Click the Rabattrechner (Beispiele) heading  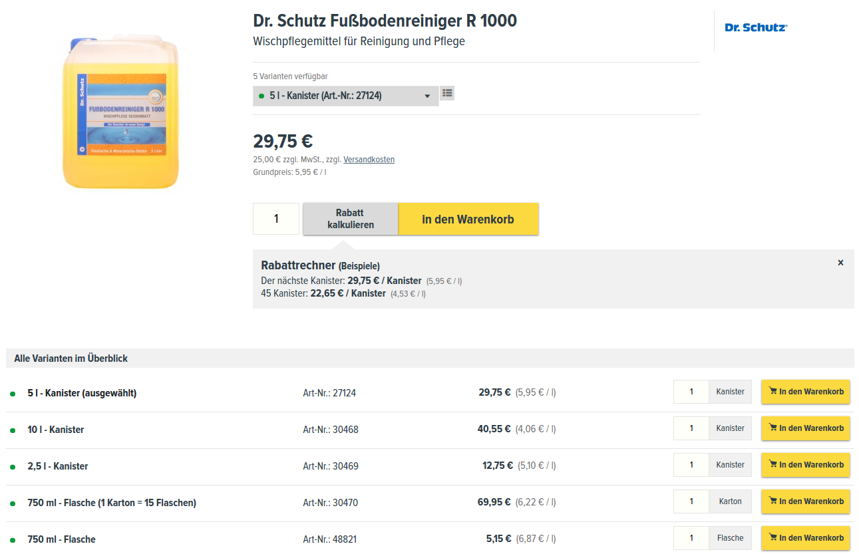coord(320,265)
